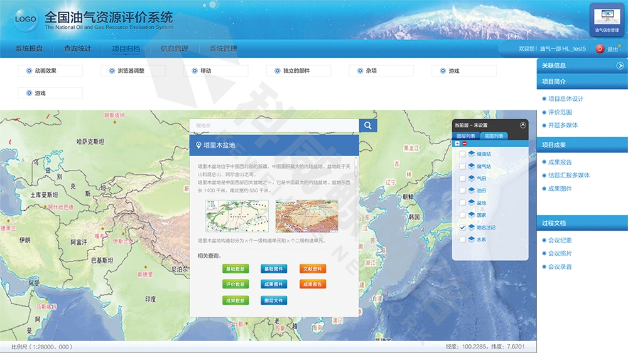Collapse the 项目简介 section header

coord(582,82)
